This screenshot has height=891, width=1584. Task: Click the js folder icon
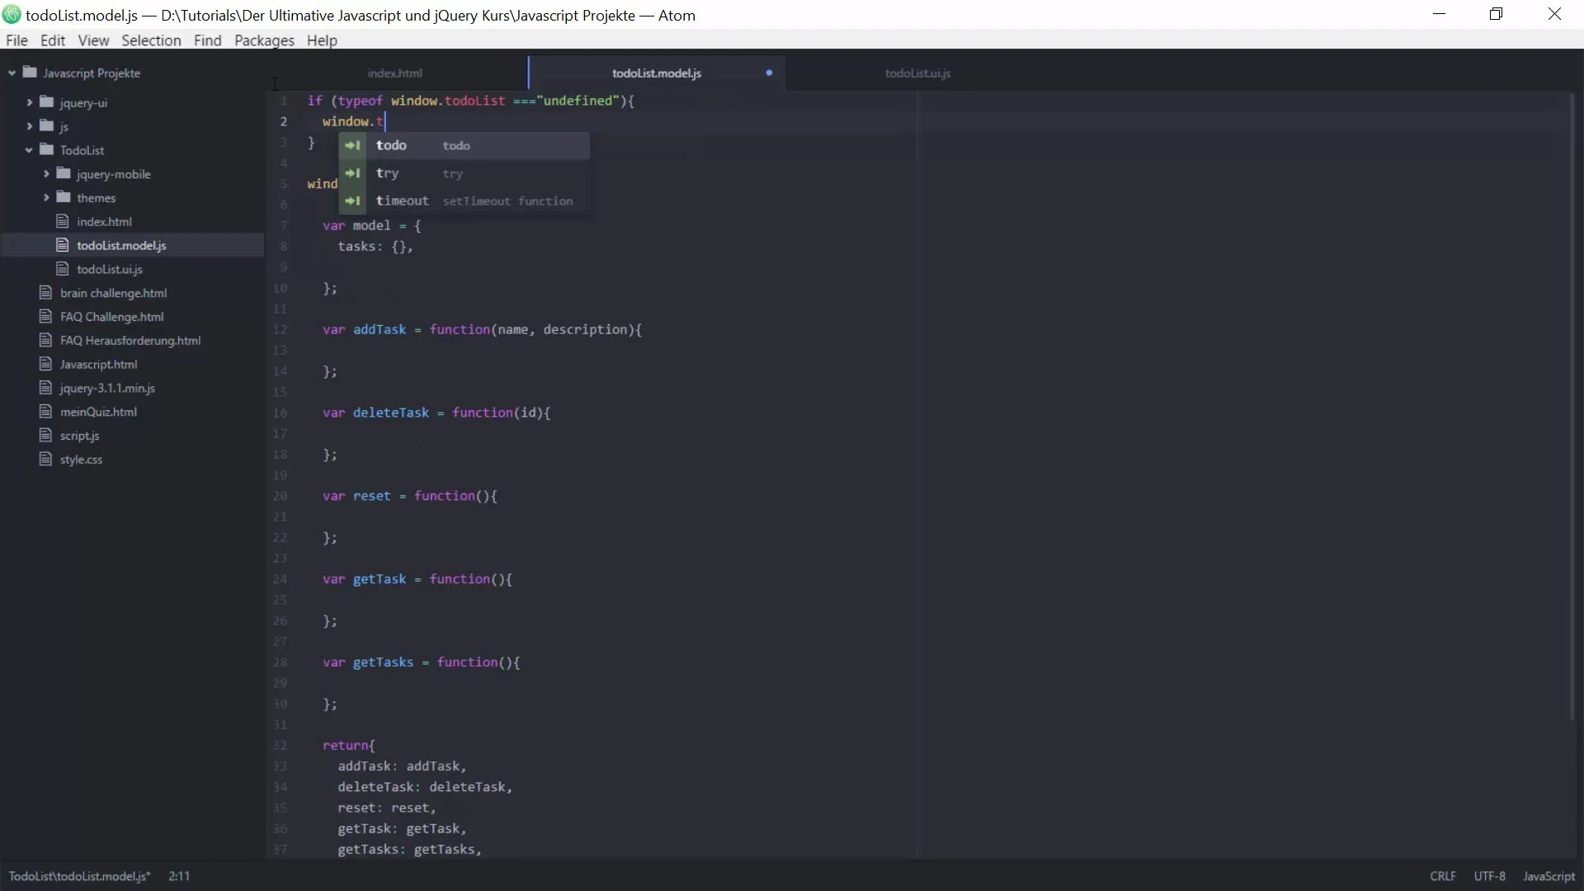coord(47,126)
